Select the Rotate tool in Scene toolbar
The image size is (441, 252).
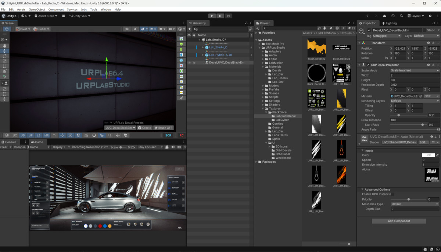tap(5, 56)
